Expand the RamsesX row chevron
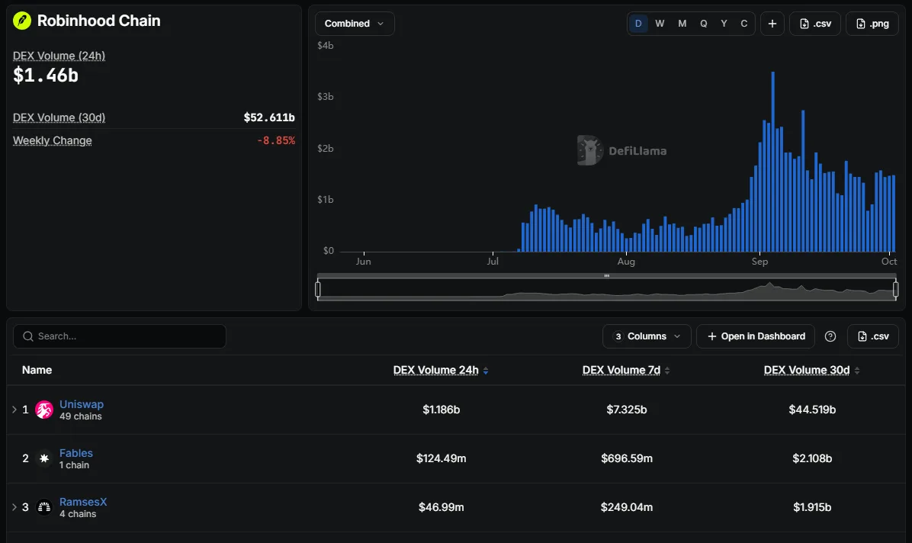 pos(14,507)
